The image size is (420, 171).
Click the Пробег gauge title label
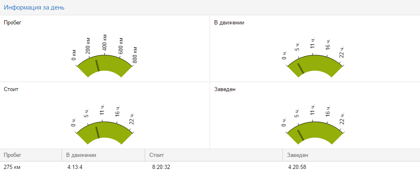point(12,22)
